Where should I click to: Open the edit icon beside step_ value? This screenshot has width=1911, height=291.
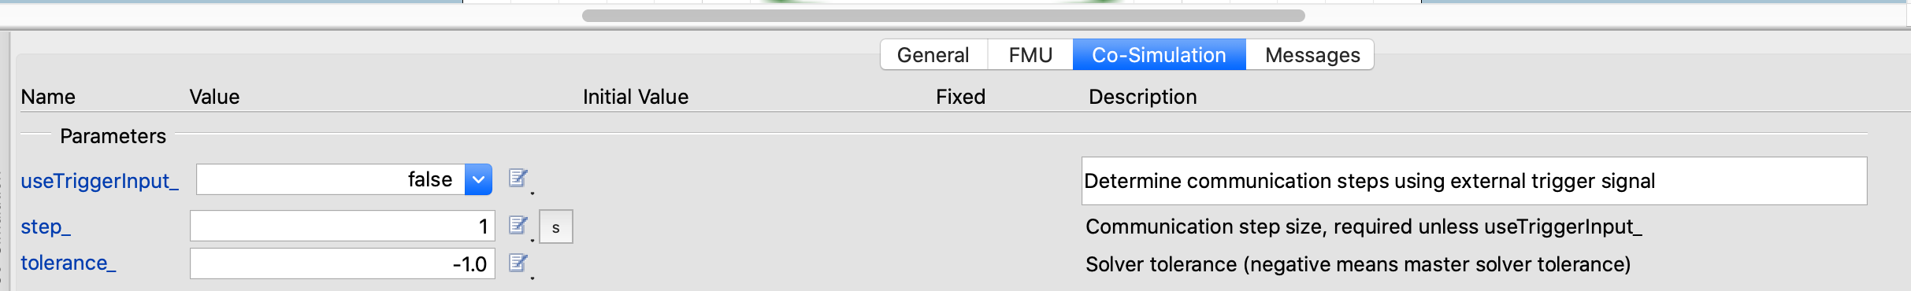(518, 227)
